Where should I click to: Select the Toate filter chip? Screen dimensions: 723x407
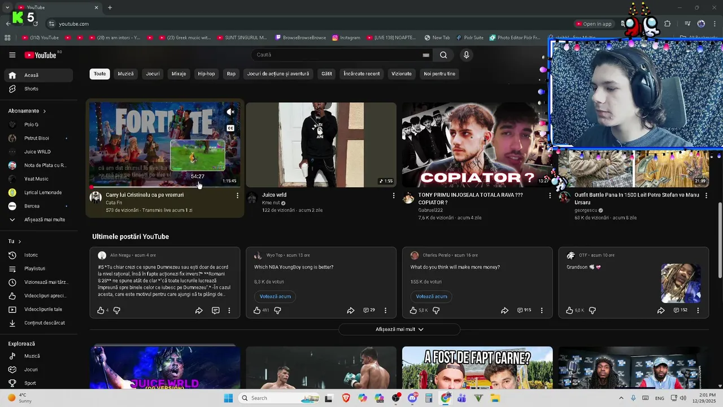pos(99,74)
